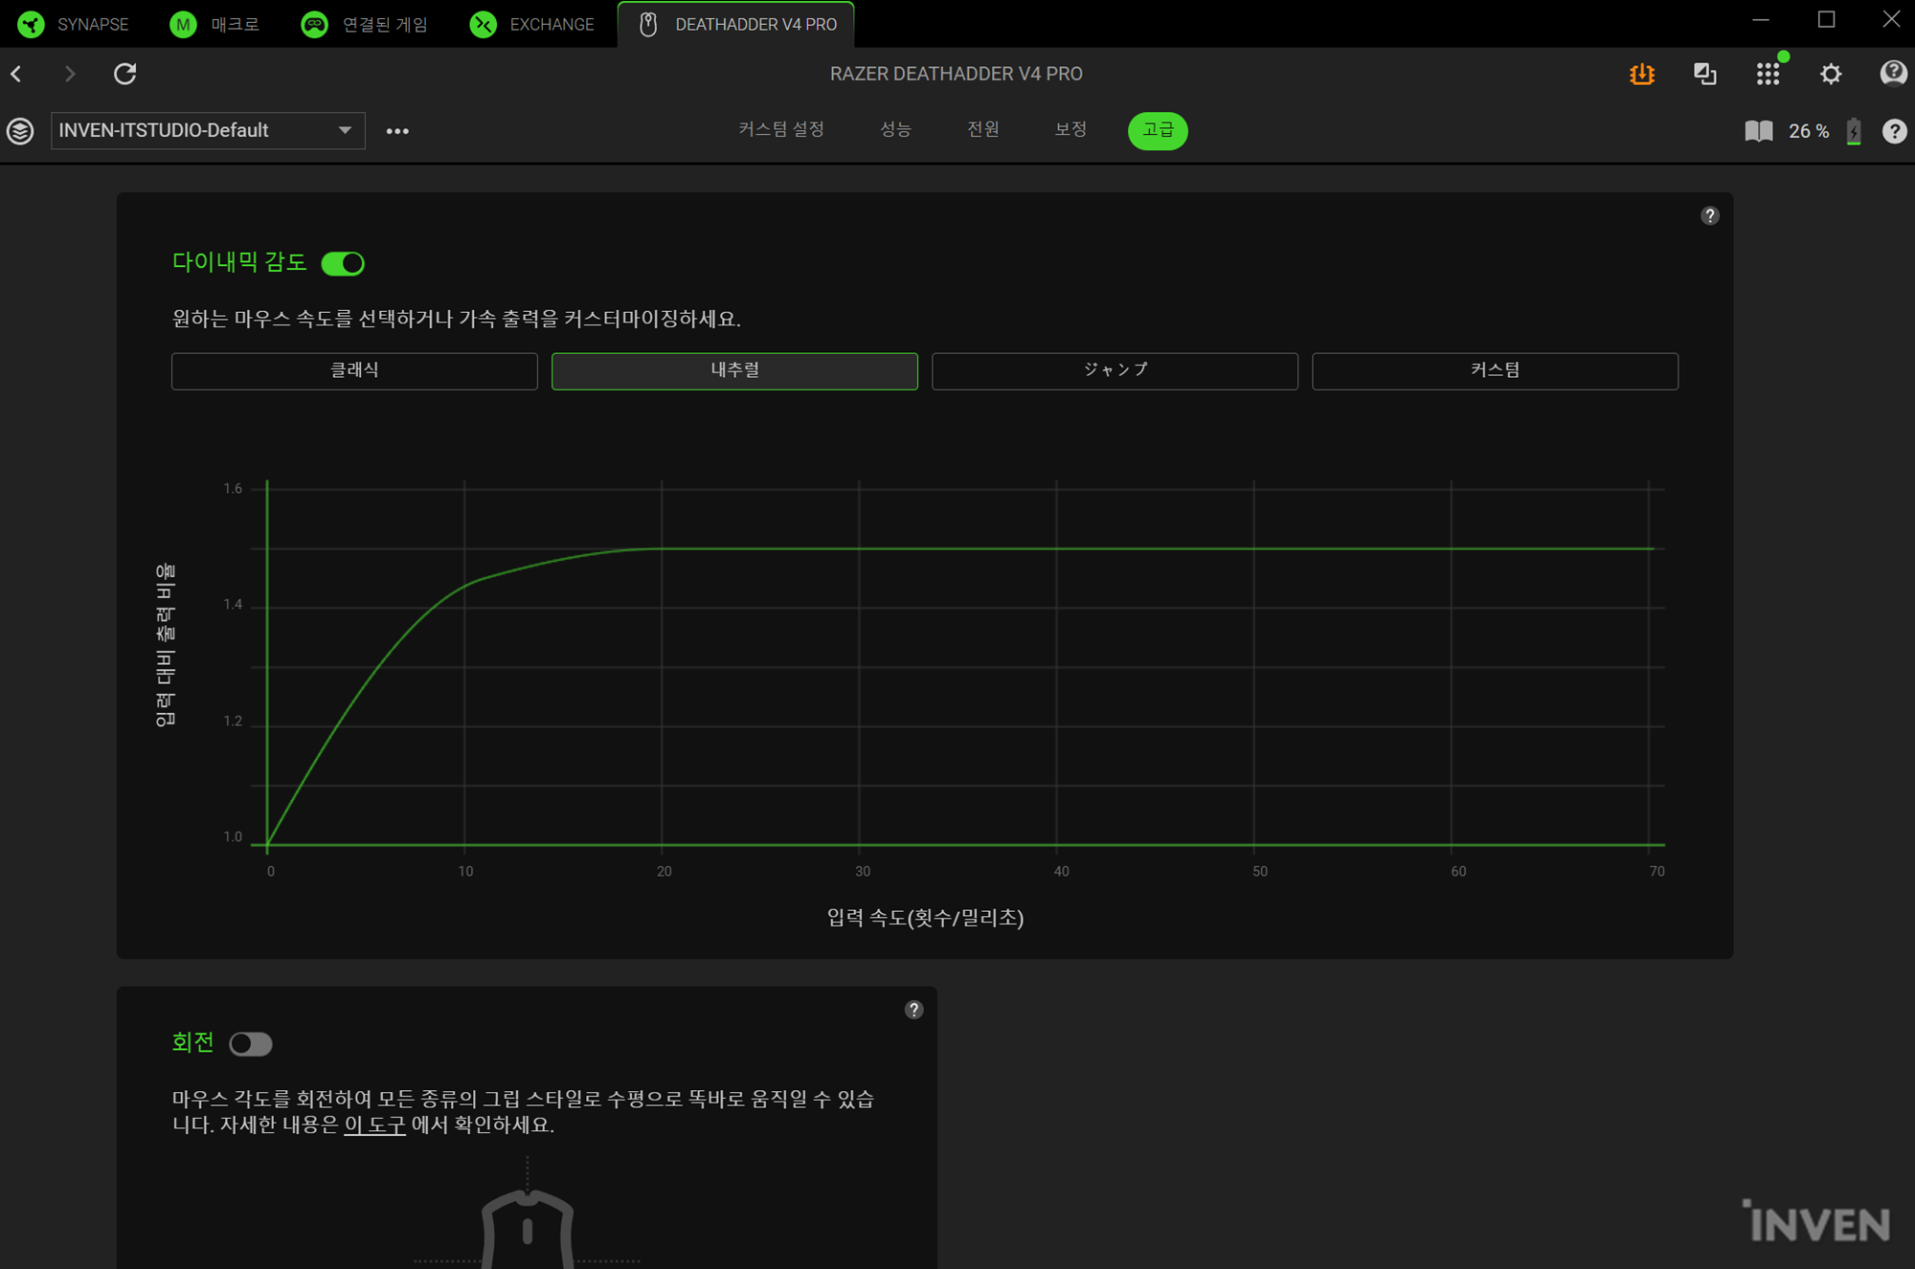Click the help icon beside battery
This screenshot has width=1915, height=1269.
(1894, 131)
